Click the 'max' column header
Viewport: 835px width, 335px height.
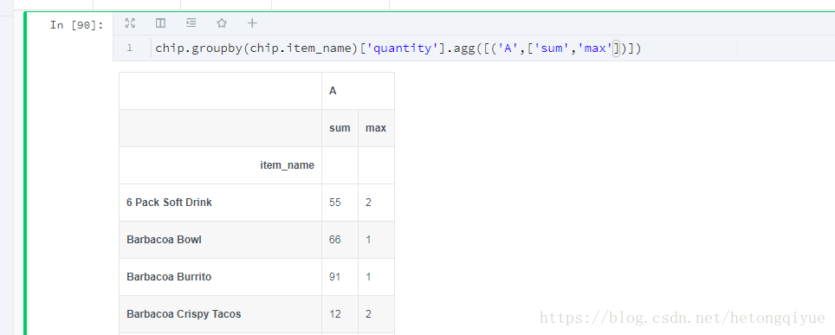pos(376,128)
